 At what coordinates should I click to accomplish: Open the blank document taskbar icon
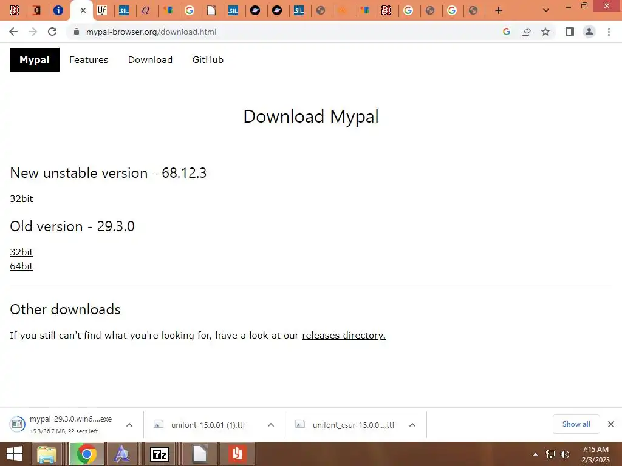coord(200,454)
